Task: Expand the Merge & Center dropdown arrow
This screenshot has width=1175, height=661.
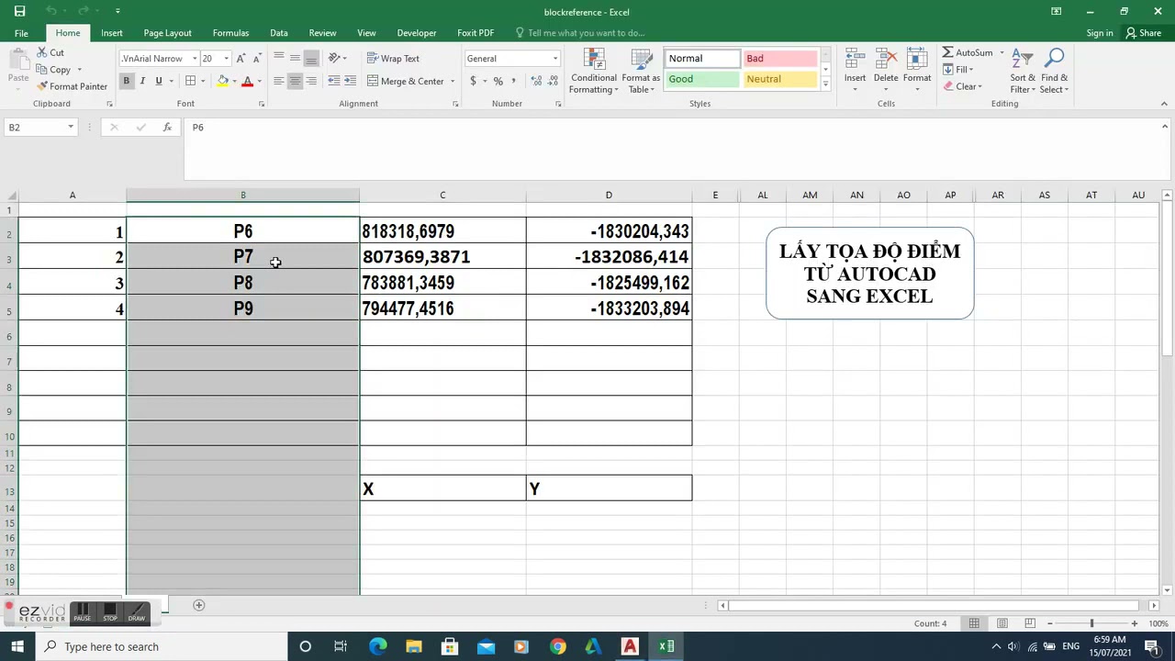Action: (453, 81)
